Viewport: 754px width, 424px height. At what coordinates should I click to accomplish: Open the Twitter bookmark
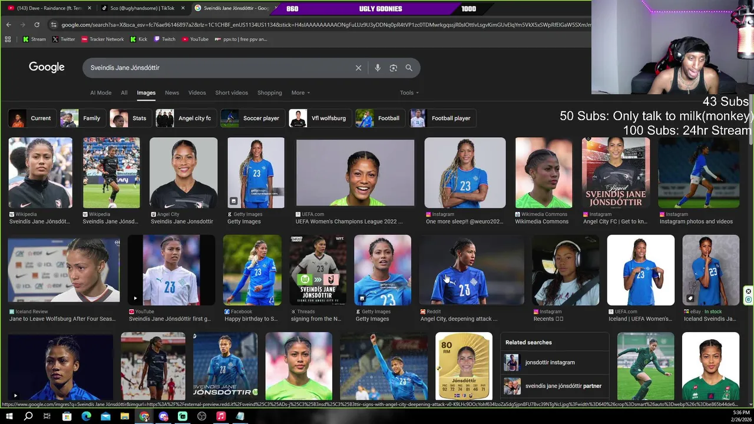tap(64, 39)
